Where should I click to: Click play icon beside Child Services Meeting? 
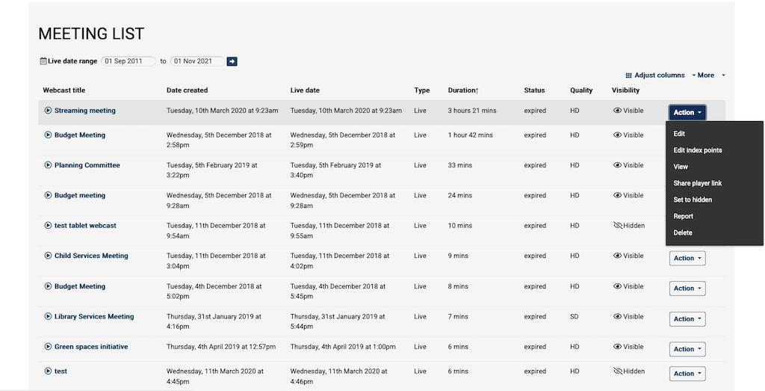pos(48,255)
